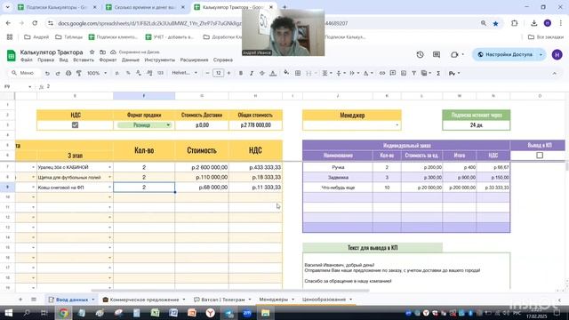
Task: Open the functions sigma menu
Action: tap(438, 73)
